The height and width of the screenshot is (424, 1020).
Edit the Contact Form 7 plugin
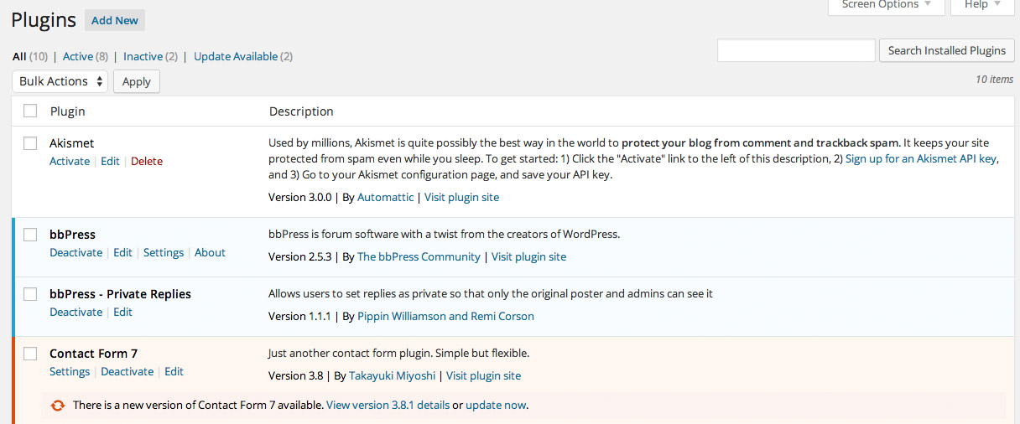[x=174, y=371]
